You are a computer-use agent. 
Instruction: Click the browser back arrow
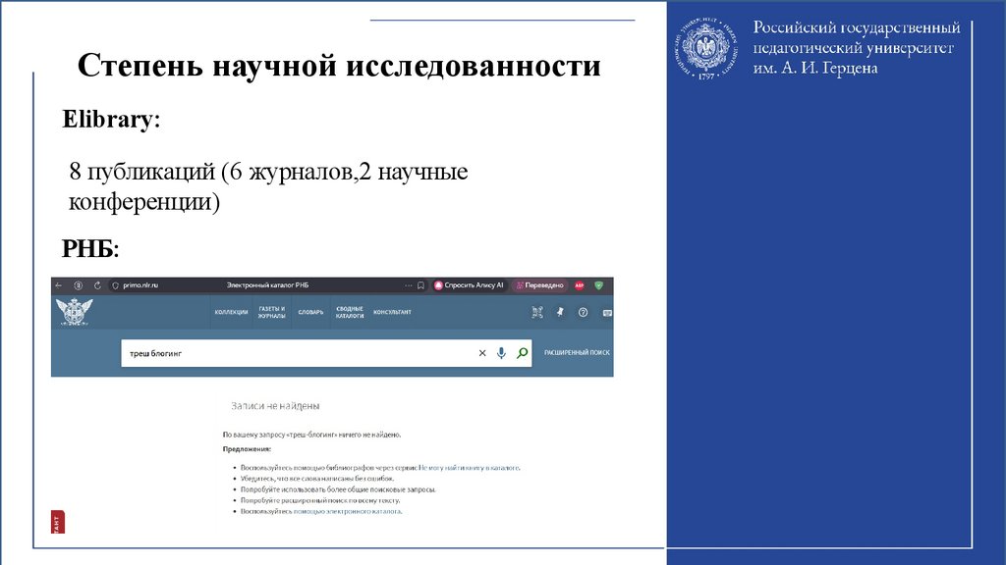[x=58, y=285]
